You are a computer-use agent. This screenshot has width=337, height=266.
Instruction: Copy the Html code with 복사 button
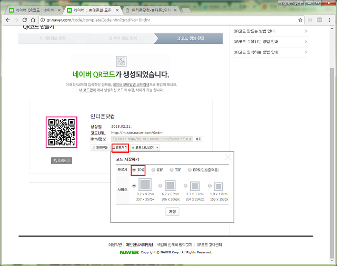(x=199, y=139)
